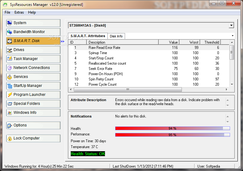Image resolution: width=243 pixels, height=171 pixels.
Task: Click the Attribute Description scroll up arrow
Action: click(x=228, y=100)
